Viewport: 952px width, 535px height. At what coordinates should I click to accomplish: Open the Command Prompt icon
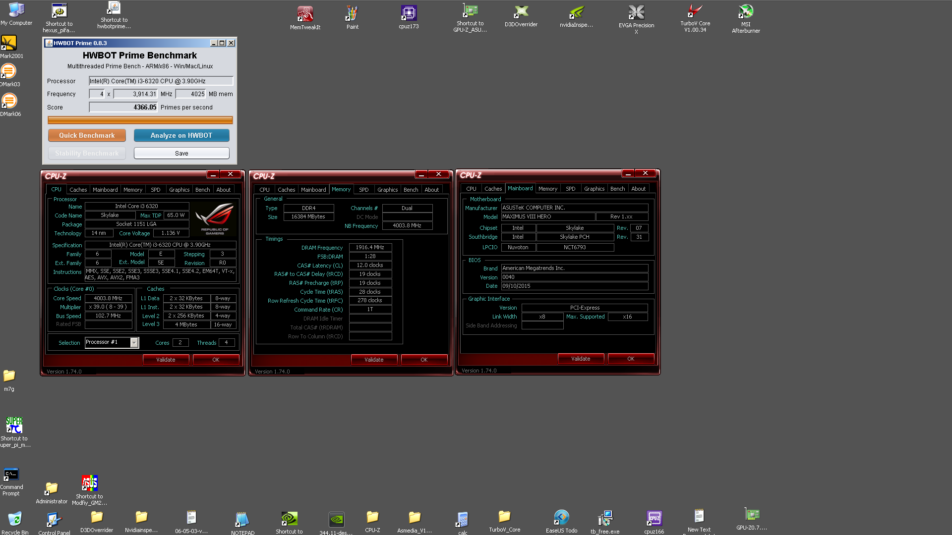point(11,481)
